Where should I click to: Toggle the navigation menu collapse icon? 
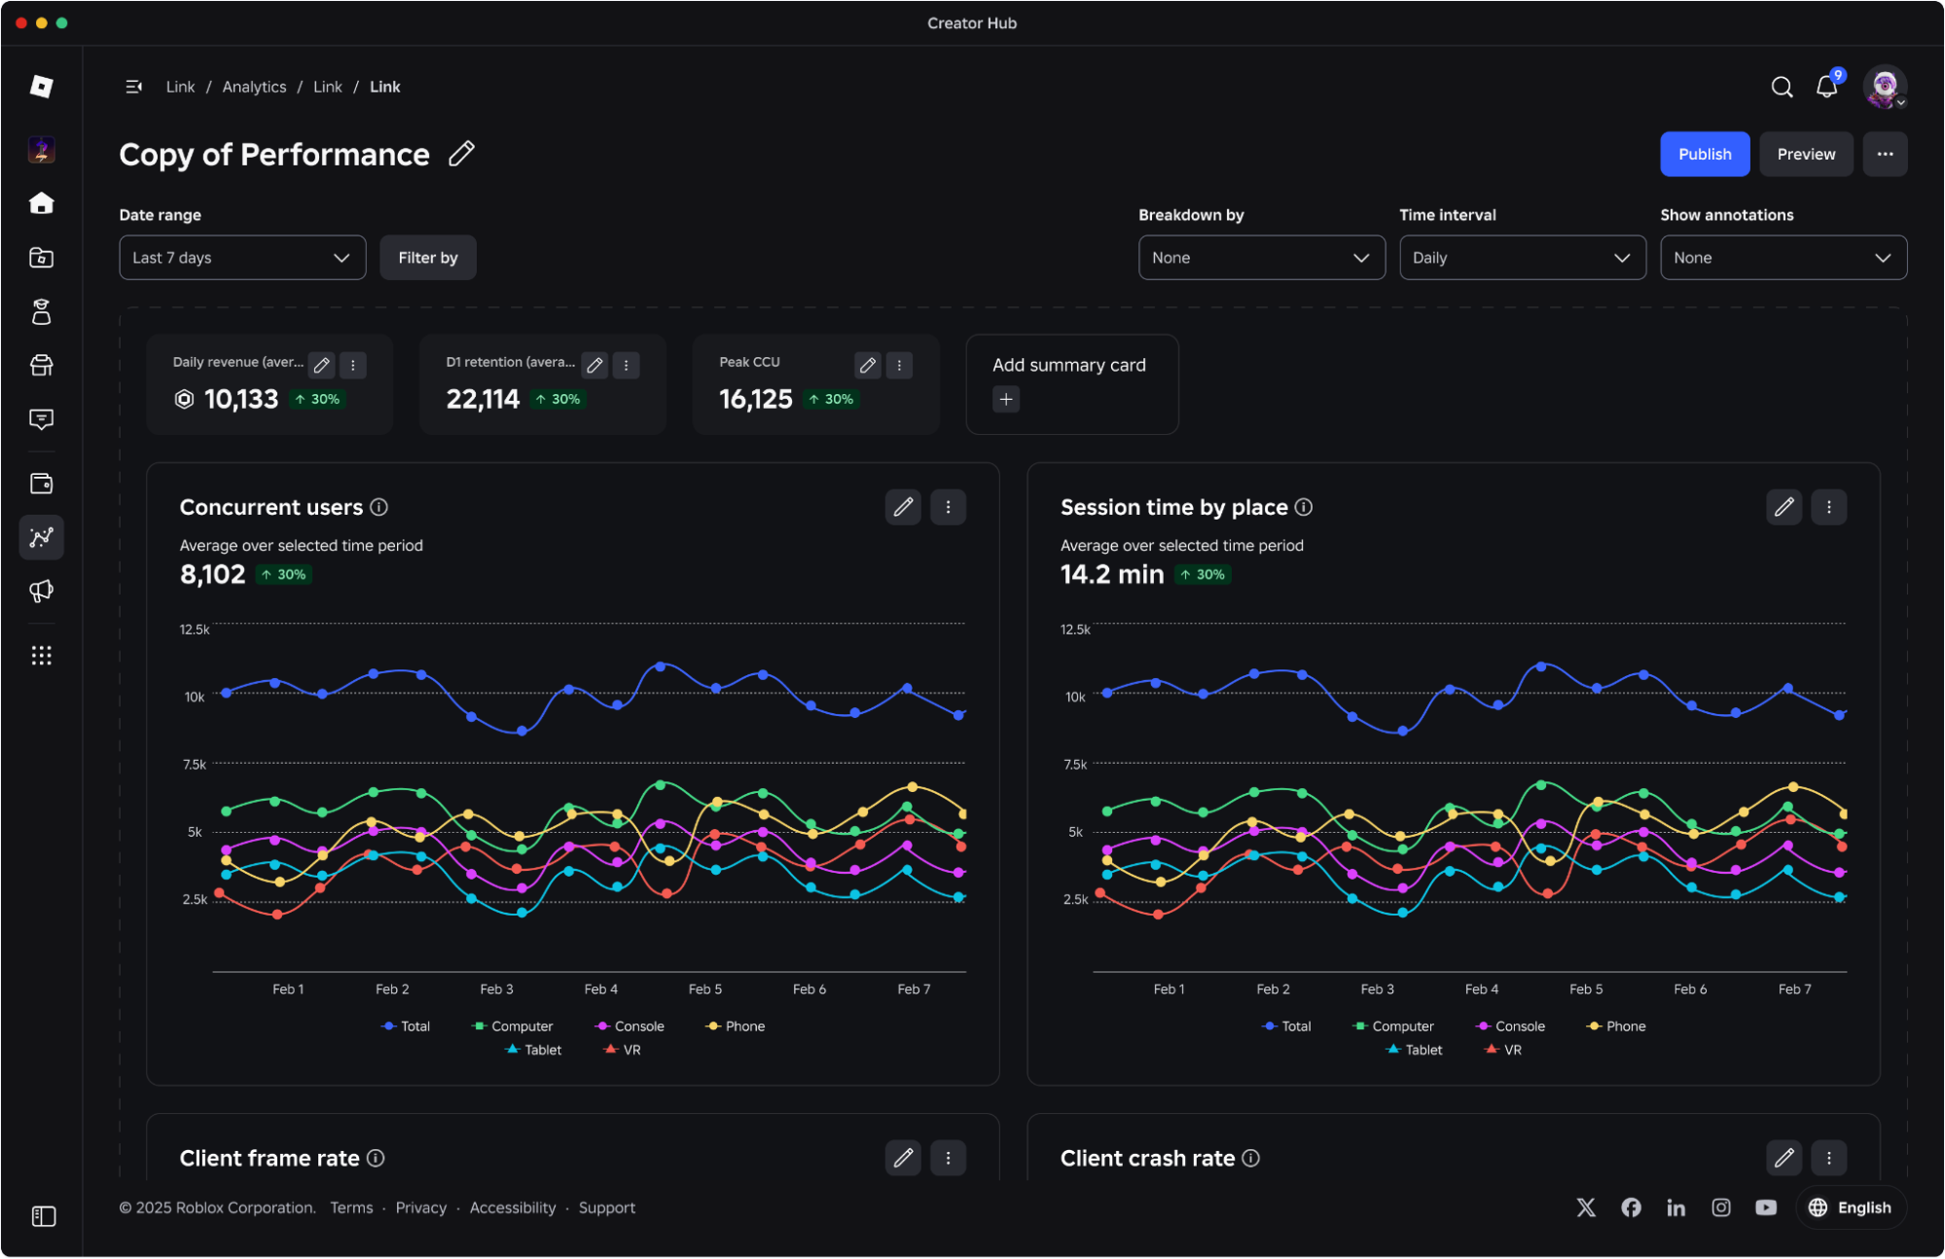[134, 87]
